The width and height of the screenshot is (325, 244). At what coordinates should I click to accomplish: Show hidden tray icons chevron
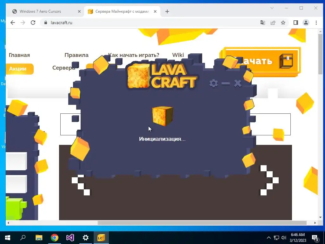click(269, 238)
